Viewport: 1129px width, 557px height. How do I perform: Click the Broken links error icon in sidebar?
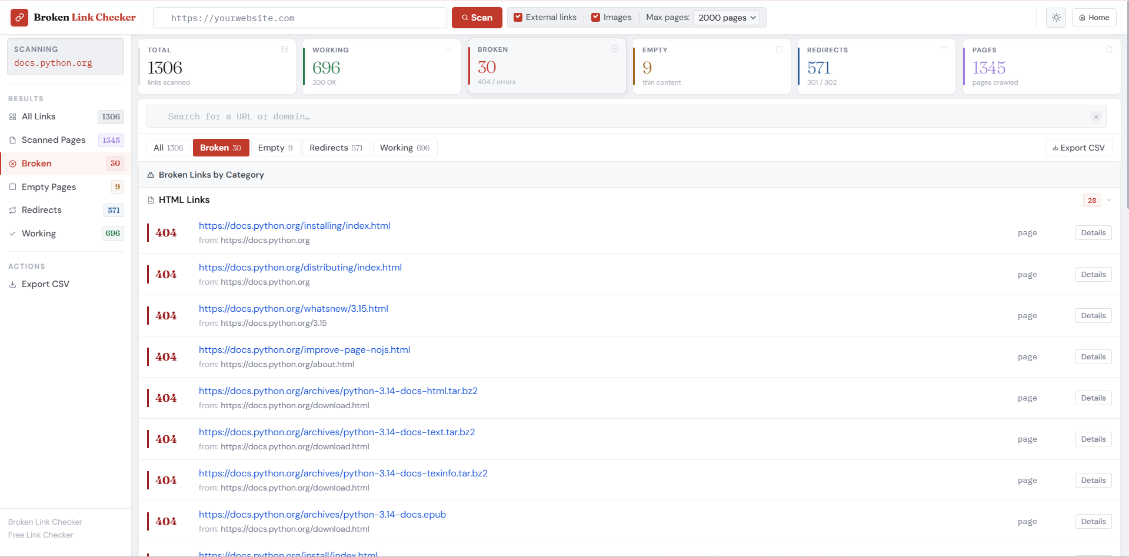(x=12, y=164)
